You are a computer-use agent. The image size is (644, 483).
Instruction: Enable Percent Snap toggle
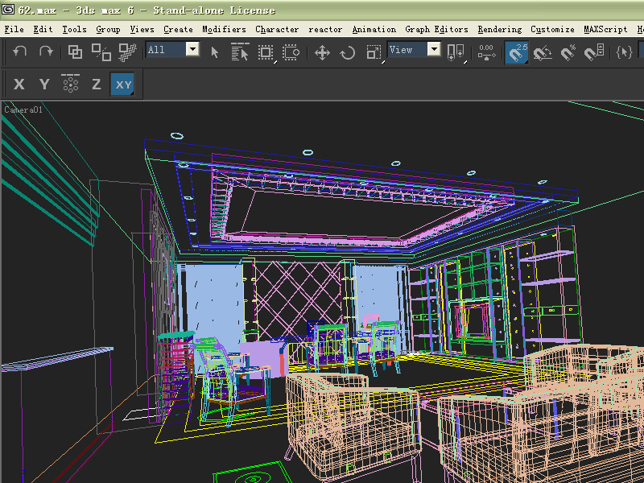569,52
